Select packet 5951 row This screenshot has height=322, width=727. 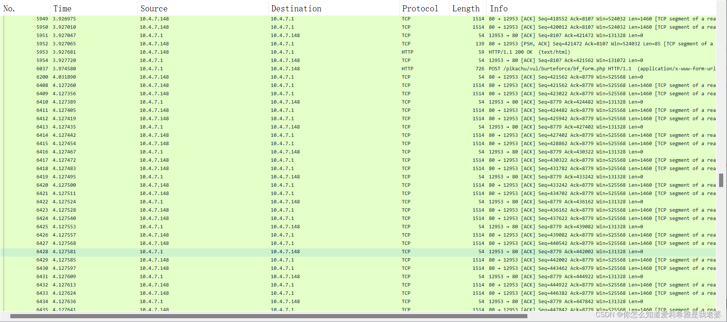[358, 36]
